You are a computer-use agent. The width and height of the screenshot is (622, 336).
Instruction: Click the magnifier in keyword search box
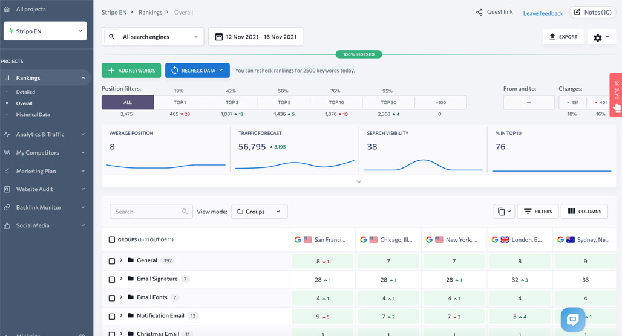point(185,212)
